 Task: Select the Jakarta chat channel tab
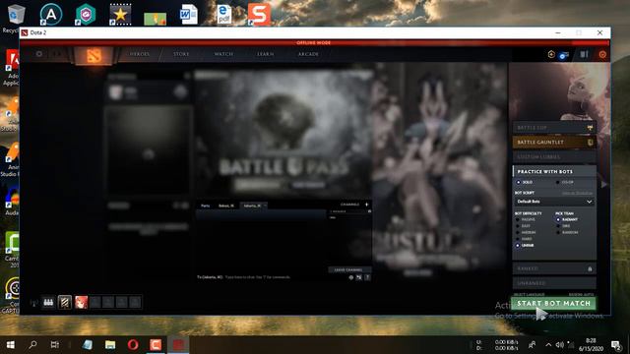pyautogui.click(x=253, y=206)
